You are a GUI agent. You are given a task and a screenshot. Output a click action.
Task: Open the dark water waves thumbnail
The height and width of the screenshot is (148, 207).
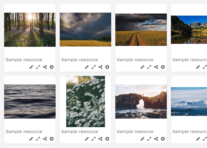click(x=30, y=102)
